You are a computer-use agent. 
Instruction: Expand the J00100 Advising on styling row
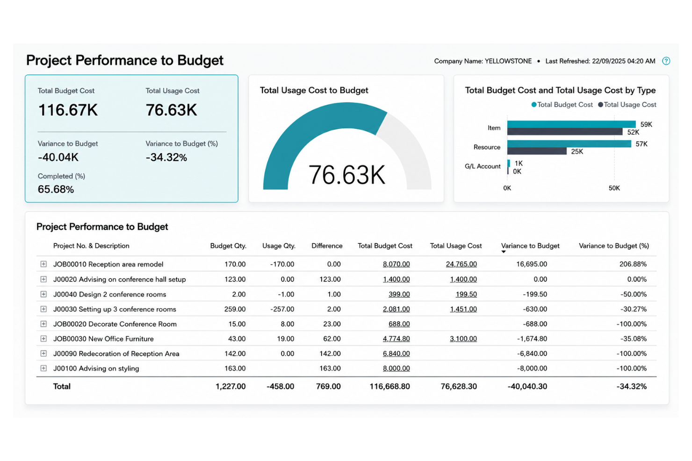(x=43, y=368)
